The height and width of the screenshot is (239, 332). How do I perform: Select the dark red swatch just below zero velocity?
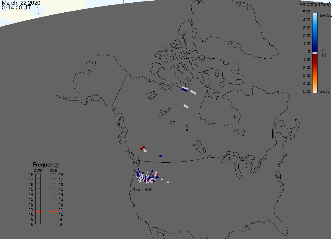(x=315, y=57)
